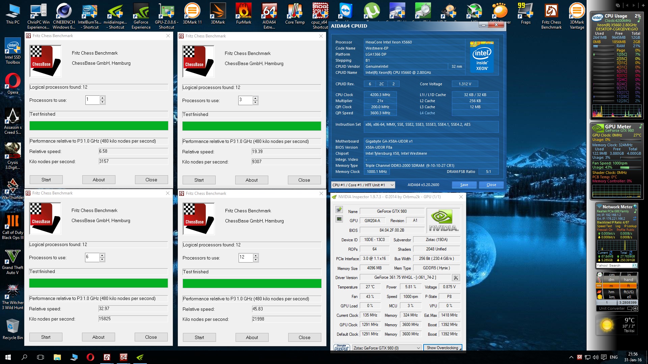Click the NVIDIA Inspector screenshot upload icon
Viewport: 648px width, 364px height.
(x=339, y=210)
